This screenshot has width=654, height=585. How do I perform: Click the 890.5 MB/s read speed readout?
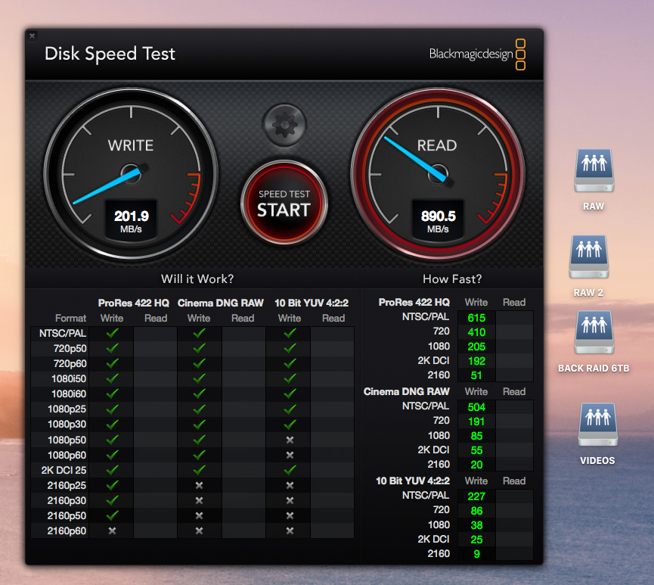click(x=438, y=220)
